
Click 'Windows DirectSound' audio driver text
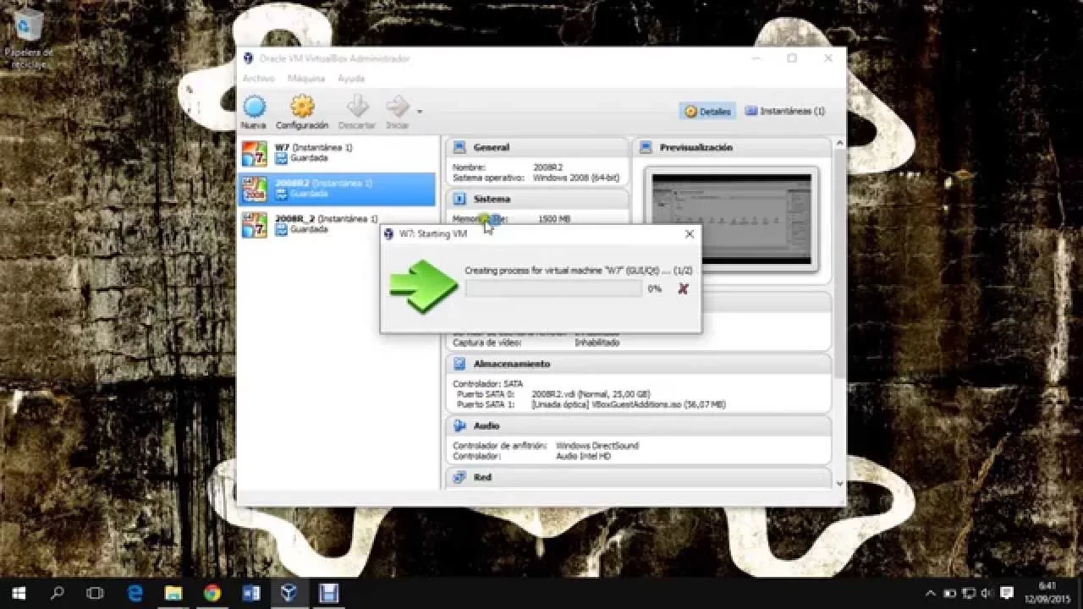[597, 446]
